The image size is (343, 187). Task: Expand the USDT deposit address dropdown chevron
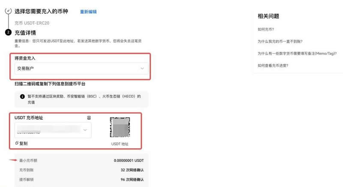tap(85, 130)
